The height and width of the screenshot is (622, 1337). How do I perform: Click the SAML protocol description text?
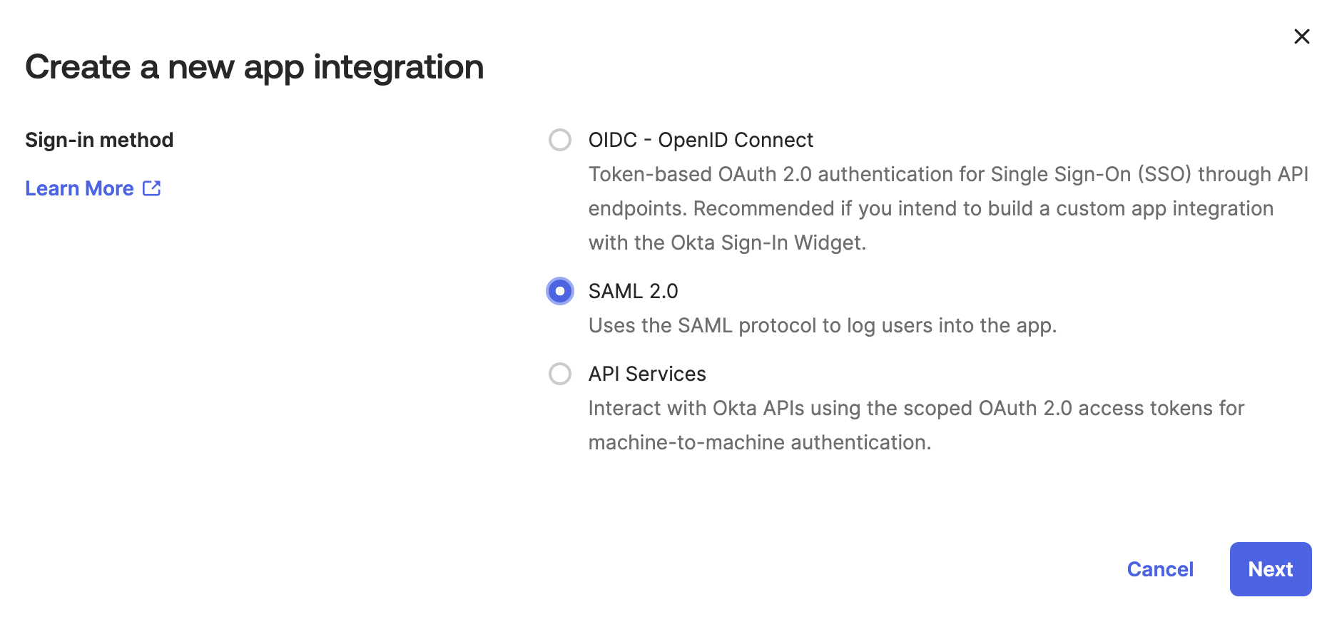(822, 325)
